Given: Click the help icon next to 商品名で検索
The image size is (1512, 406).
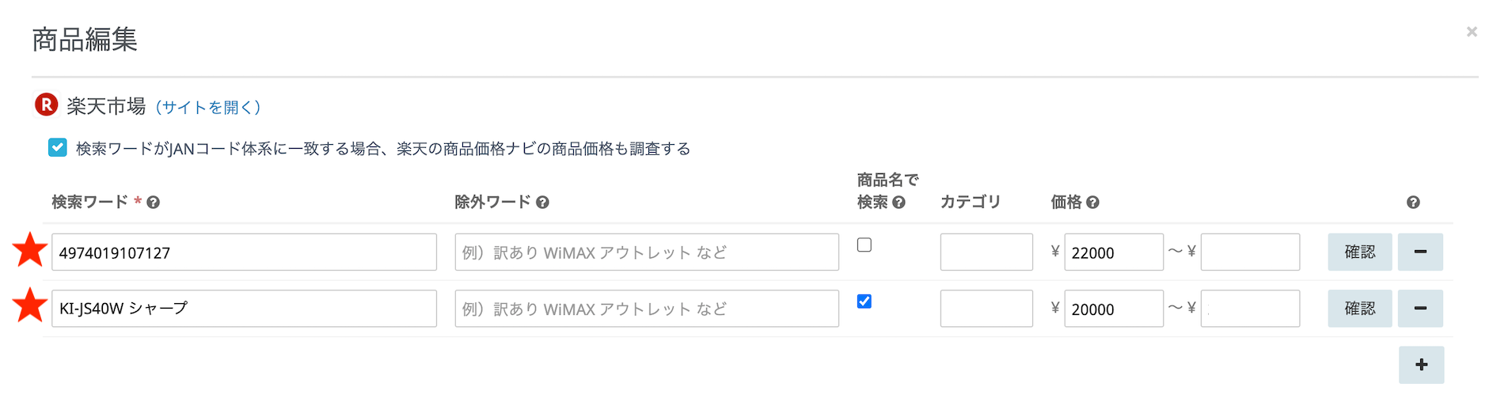Looking at the screenshot, I should coord(898,203).
